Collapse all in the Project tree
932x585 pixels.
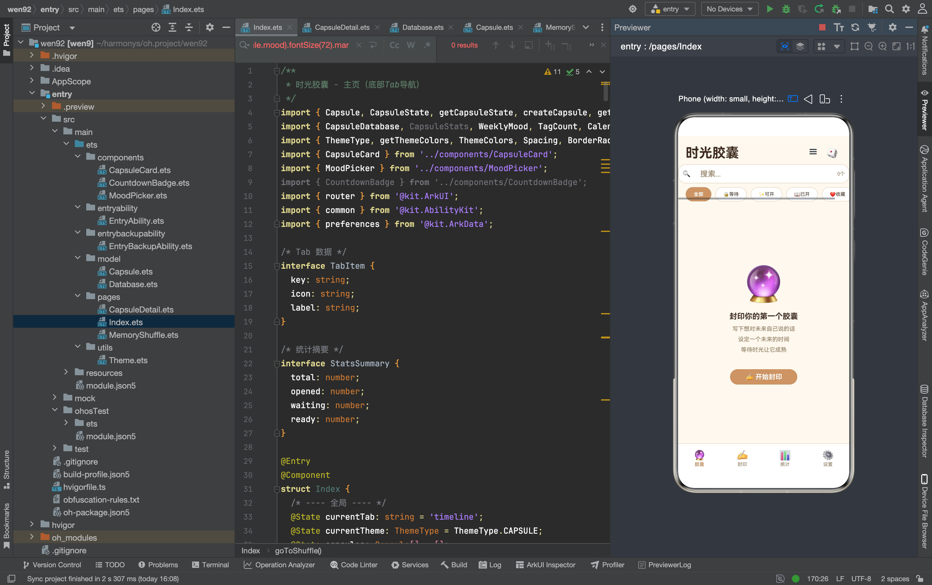[189, 27]
